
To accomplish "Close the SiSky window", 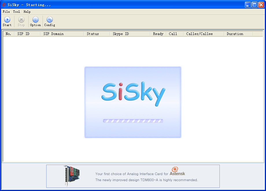I will [x=261, y=5].
